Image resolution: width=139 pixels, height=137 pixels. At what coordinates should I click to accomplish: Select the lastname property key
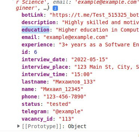(x=34, y=82)
